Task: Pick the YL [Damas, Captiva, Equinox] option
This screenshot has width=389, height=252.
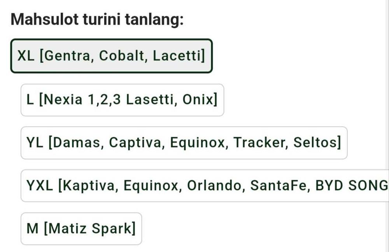Action: (184, 143)
